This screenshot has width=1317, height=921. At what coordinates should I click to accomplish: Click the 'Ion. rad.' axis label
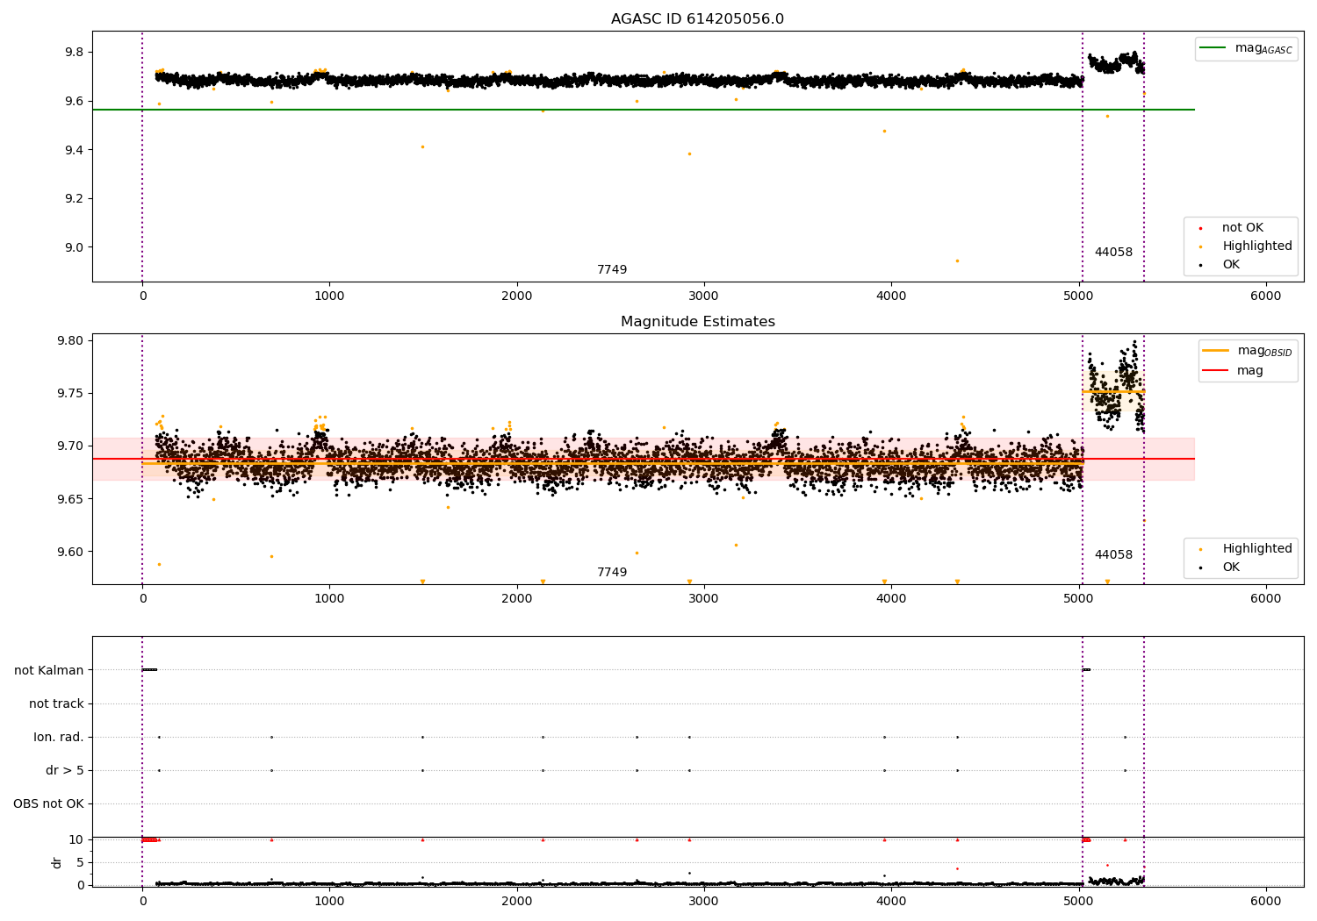[x=59, y=737]
